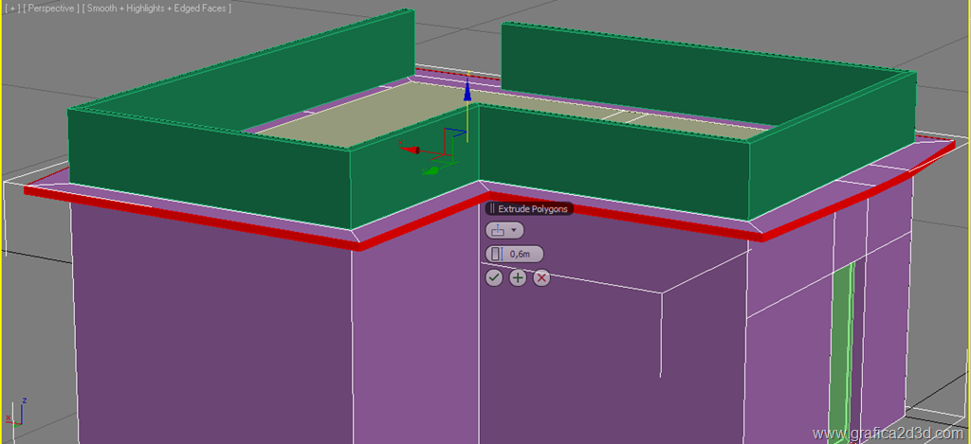Image resolution: width=971 pixels, height=444 pixels.
Task: Select the green door polygon on the wall
Action: pos(841,350)
